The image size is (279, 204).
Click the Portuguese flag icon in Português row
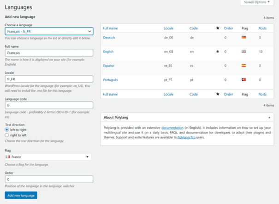[x=243, y=79]
